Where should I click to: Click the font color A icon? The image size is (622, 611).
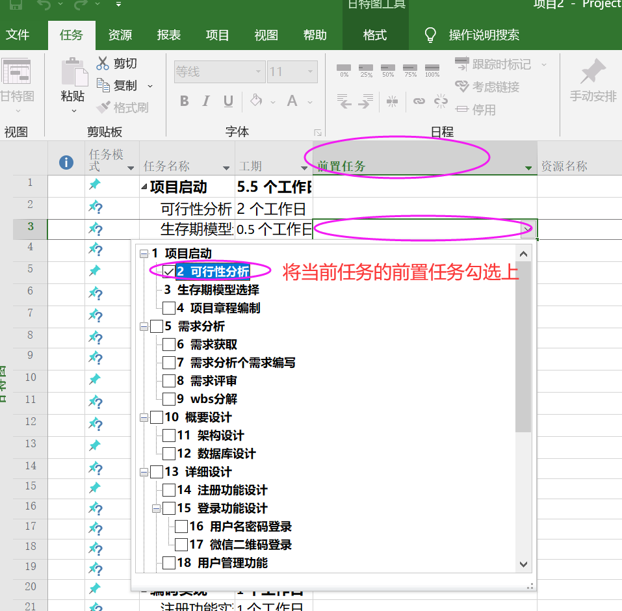pyautogui.click(x=292, y=101)
